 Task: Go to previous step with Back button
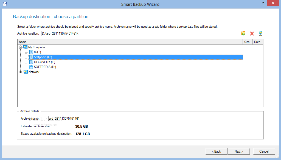coord(216,151)
